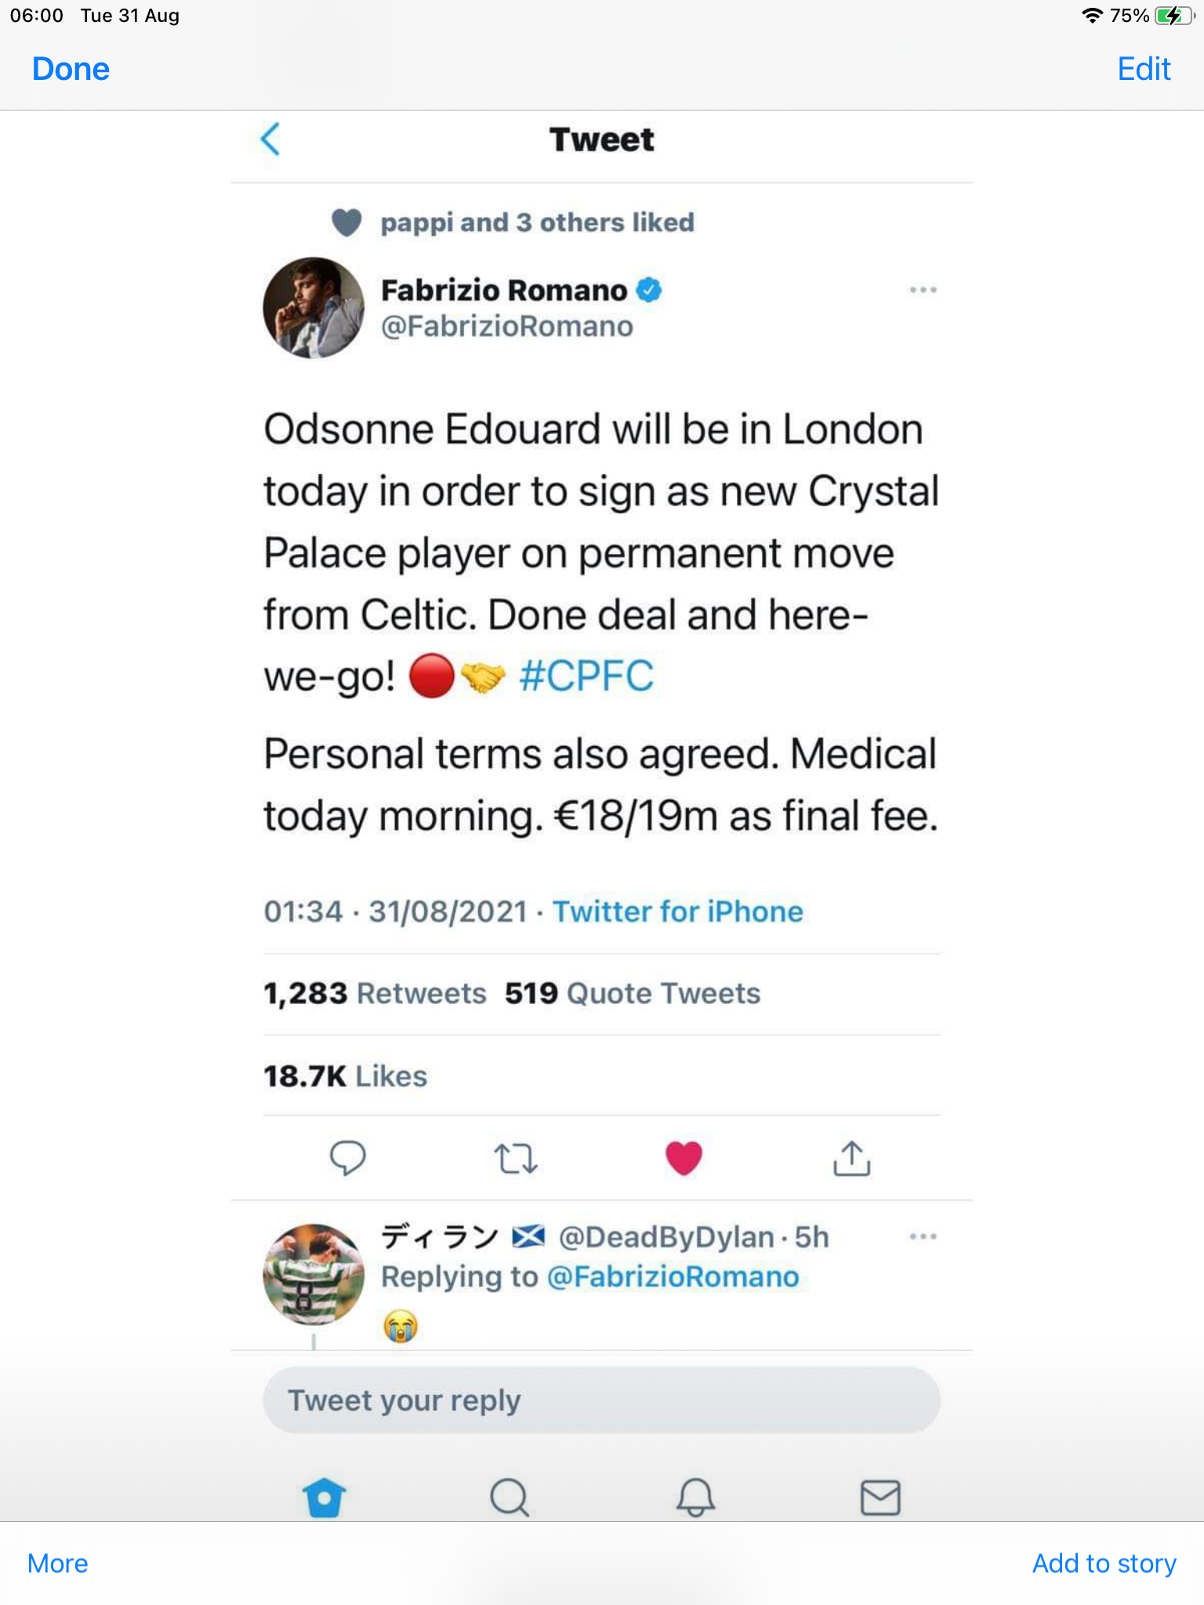
Task: Tap the Tweet your reply field
Action: (x=601, y=1400)
